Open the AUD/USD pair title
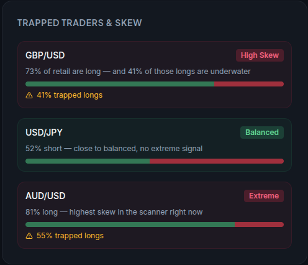308x265 pixels. pyautogui.click(x=45, y=196)
